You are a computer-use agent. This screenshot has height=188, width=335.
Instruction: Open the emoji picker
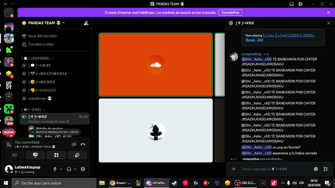[316, 169]
